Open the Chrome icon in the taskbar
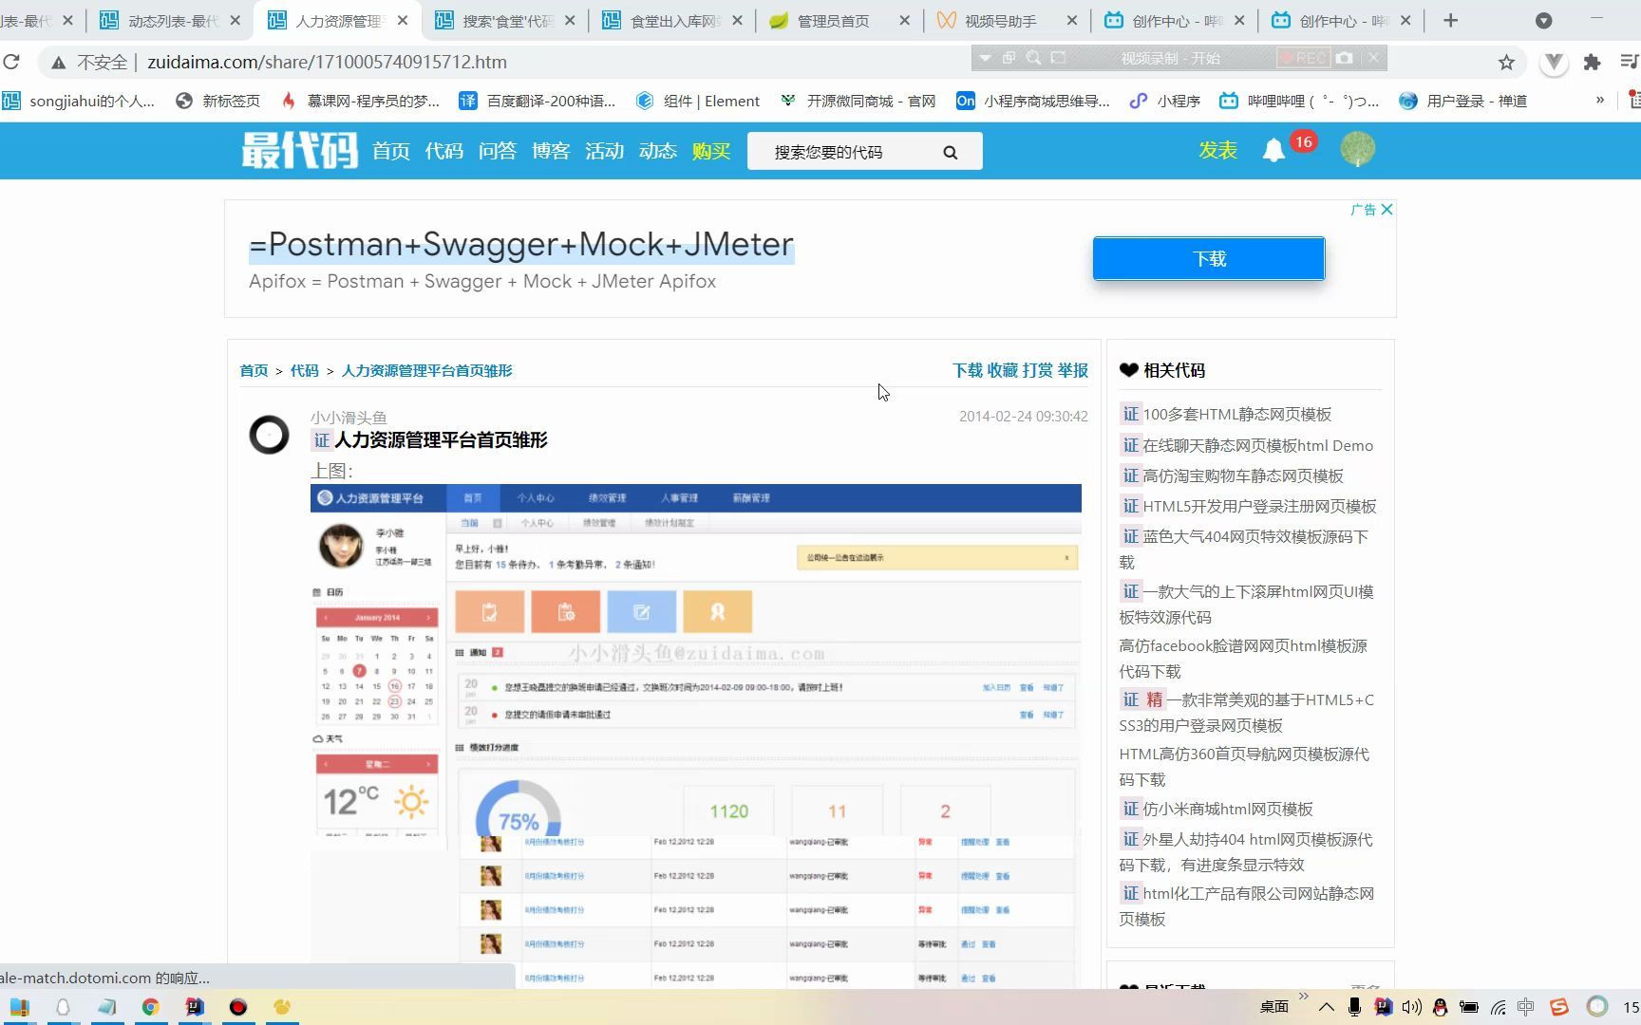The image size is (1641, 1025). [150, 1007]
